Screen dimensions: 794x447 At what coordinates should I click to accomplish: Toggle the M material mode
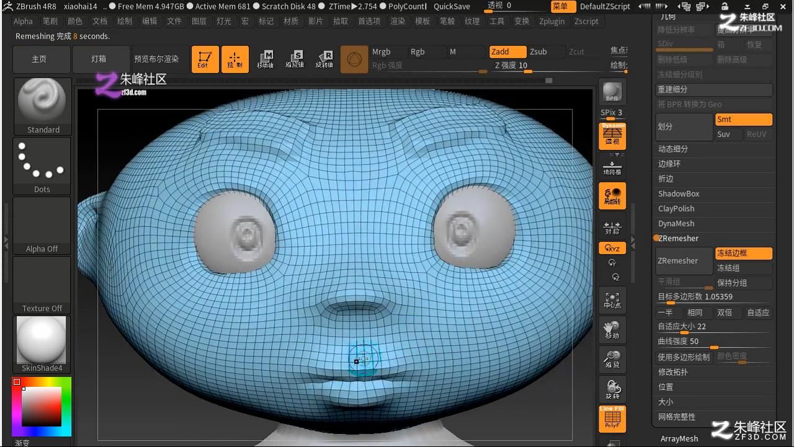[465, 52]
